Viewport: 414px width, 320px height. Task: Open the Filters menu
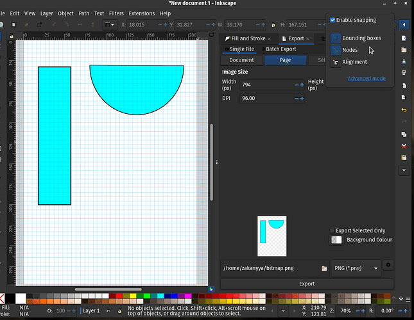point(116,13)
